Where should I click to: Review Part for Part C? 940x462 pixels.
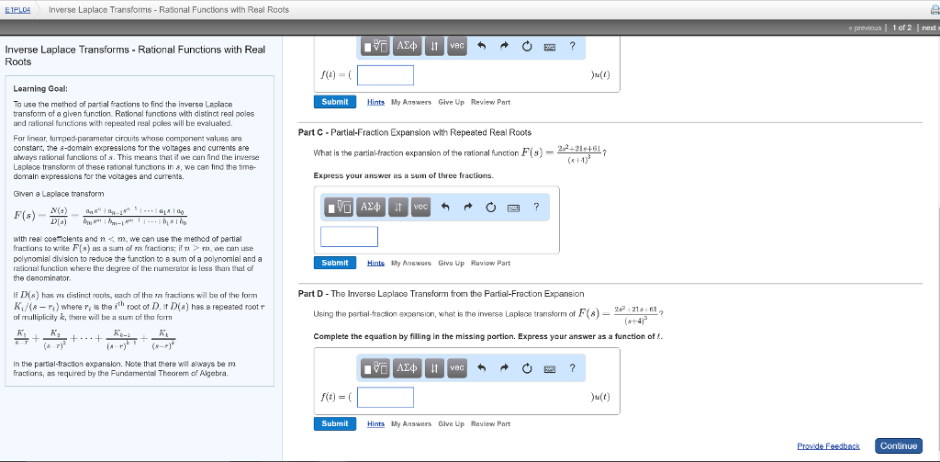491,264
